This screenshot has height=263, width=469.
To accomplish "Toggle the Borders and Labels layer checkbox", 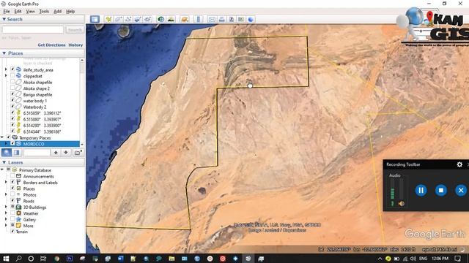I will [x=12, y=182].
